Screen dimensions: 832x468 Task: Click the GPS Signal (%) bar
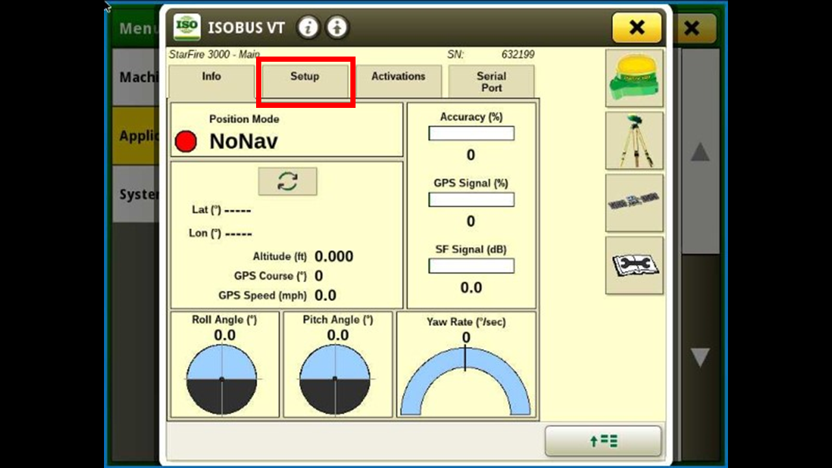click(471, 200)
